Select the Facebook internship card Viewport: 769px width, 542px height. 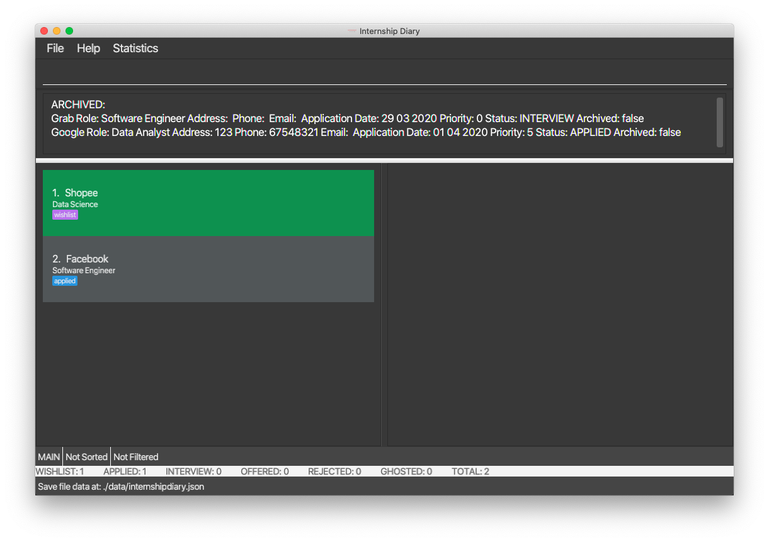[208, 269]
